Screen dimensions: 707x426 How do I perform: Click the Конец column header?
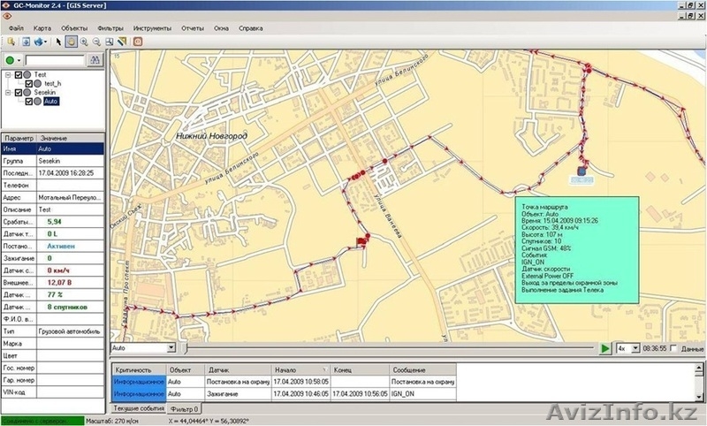pyautogui.click(x=360, y=369)
